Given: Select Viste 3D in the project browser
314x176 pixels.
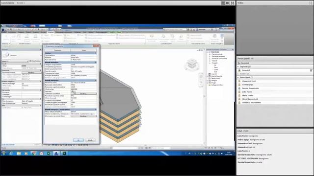Looking at the screenshot, I should tap(214, 61).
